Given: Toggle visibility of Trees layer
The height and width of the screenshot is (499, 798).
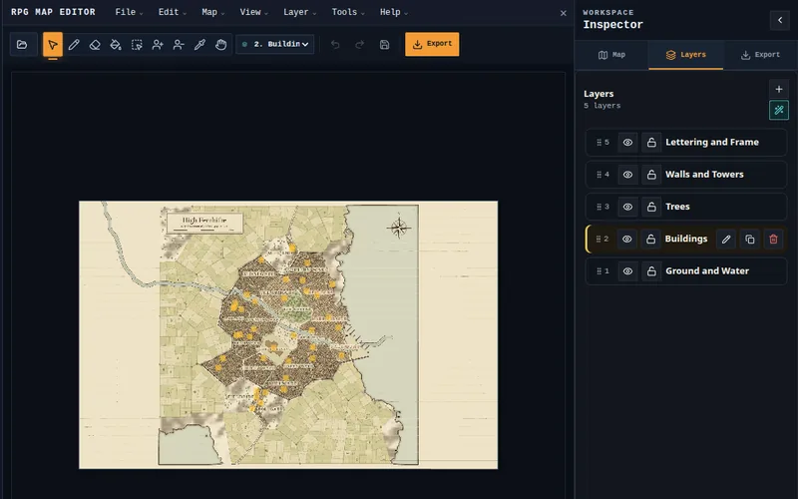Looking at the screenshot, I should (x=627, y=207).
